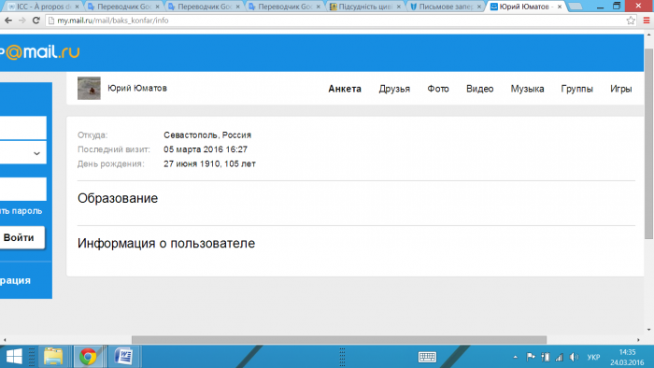
Task: Switch to Word from the taskbar
Action: tap(123, 357)
